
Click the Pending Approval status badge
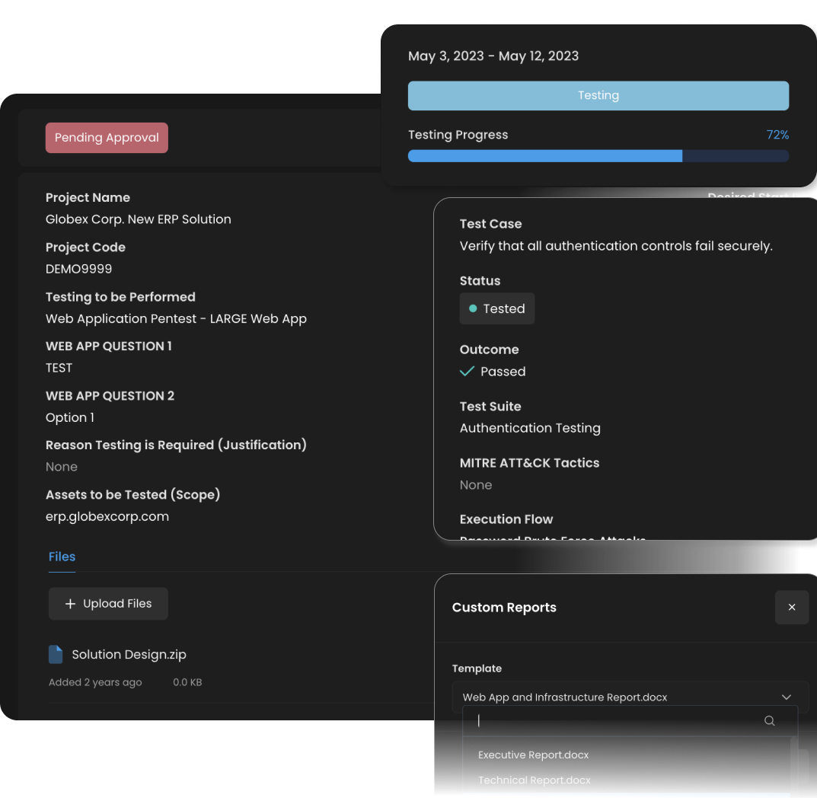click(107, 138)
